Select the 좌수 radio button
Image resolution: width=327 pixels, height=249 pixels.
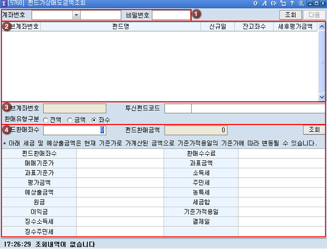pyautogui.click(x=94, y=119)
